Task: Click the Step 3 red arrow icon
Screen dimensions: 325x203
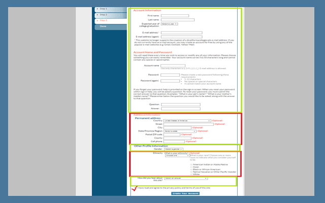Action: [x=97, y=21]
